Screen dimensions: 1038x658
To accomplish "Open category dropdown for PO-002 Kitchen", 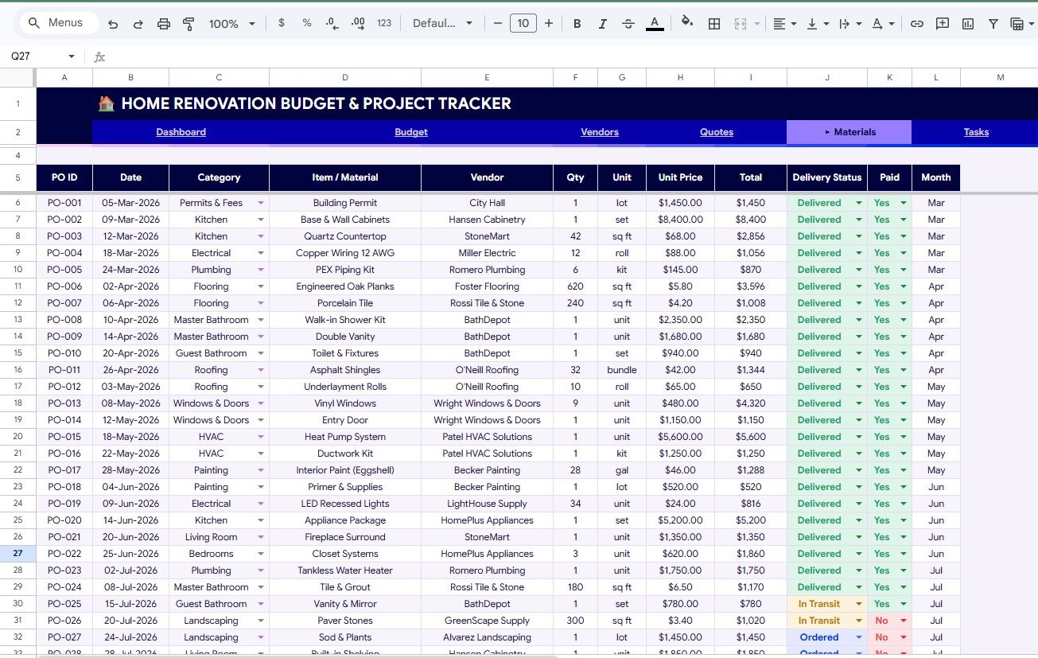I will coord(261,220).
